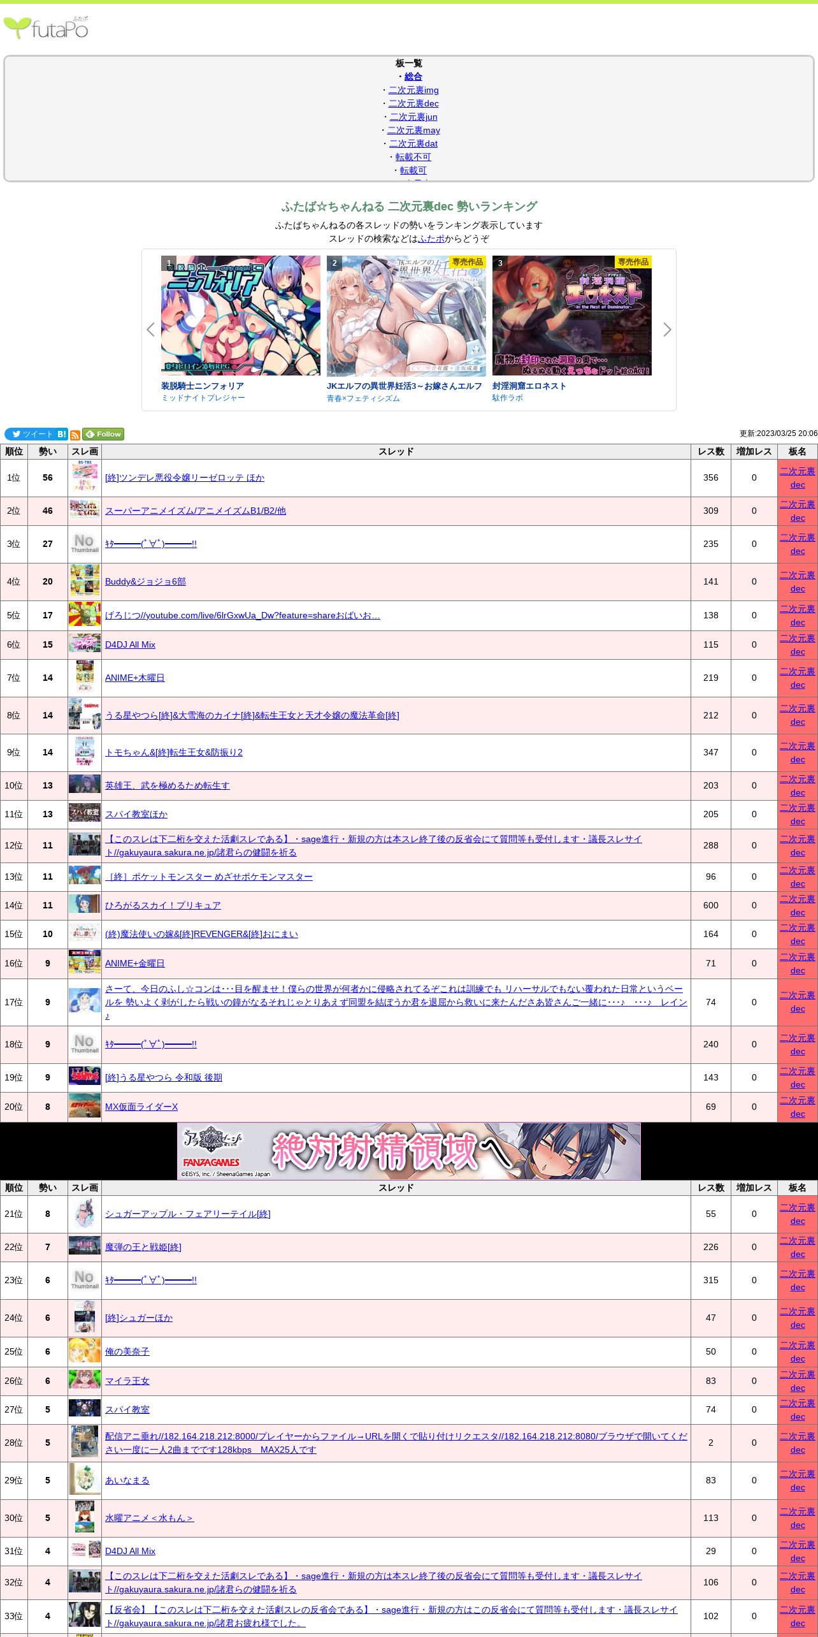Image resolution: width=818 pixels, height=1637 pixels.
Task: Open thread スーパーアニメイズム/アニメイズムB1/B2/他
Action: [196, 511]
